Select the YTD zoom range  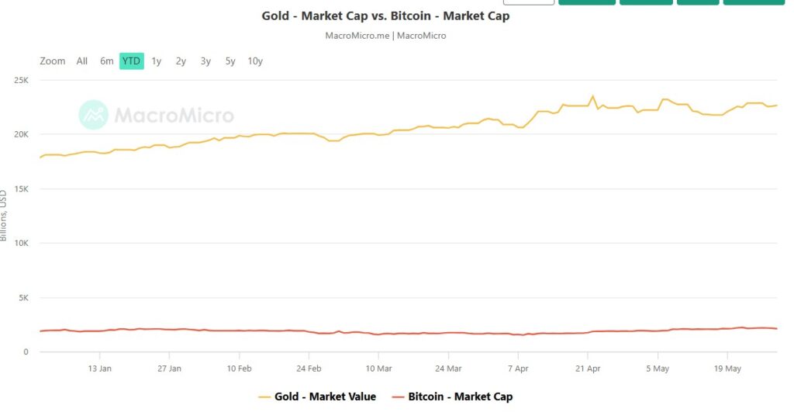point(132,61)
